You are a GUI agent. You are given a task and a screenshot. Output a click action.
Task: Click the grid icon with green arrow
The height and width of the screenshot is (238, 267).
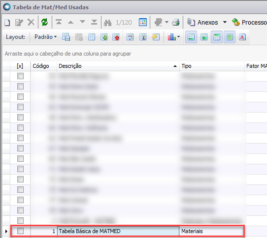pos(104,37)
